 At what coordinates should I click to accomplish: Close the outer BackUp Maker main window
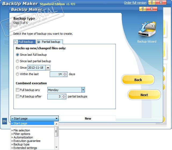coord(161,2)
